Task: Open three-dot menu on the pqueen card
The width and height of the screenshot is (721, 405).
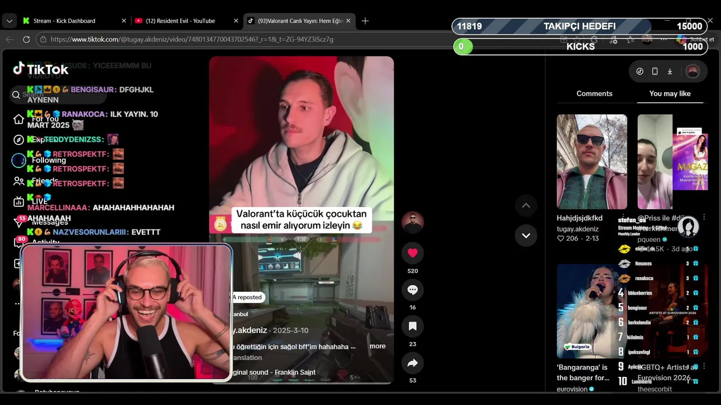Action: (704, 217)
